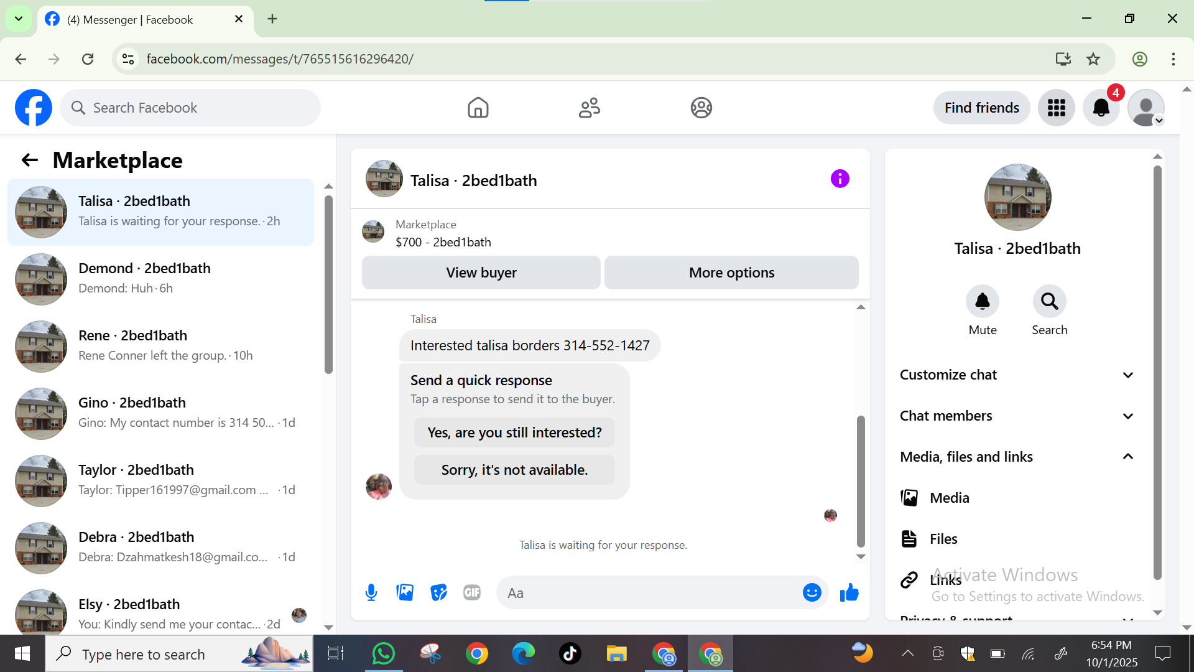This screenshot has height=672, width=1194.
Task: Open the Gino · 2bed1bath conversation
Action: click(160, 414)
